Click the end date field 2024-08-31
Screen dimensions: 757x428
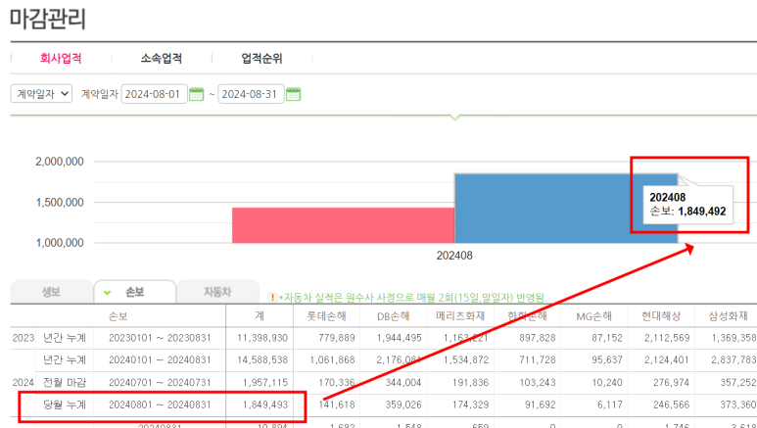click(251, 94)
